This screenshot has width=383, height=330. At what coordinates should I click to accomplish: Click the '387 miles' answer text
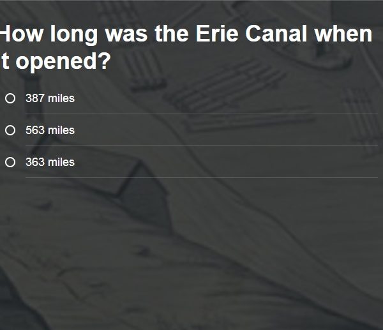(50, 98)
